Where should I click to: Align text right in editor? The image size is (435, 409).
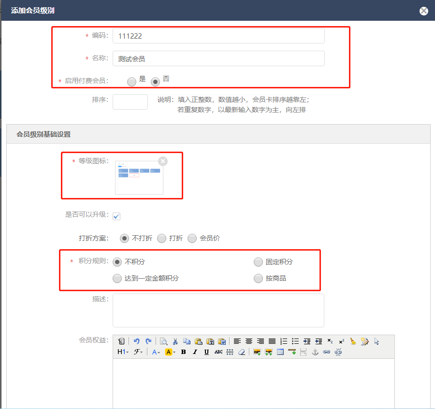[261, 341]
